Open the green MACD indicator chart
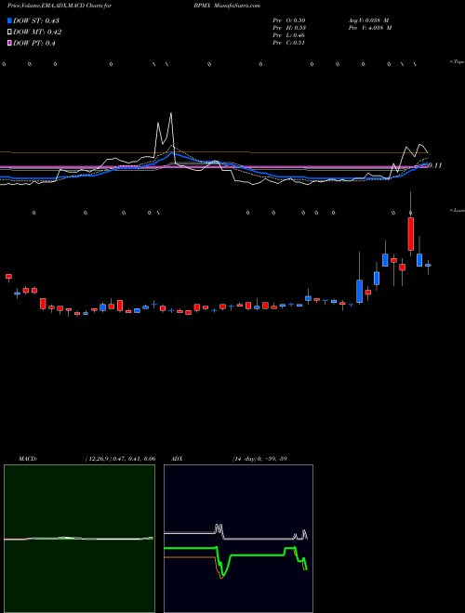 [x=79, y=539]
